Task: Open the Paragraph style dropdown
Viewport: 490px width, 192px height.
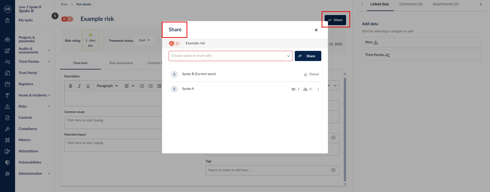Action: point(107,86)
